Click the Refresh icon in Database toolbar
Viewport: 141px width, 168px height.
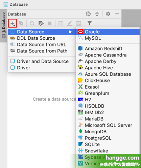(x=32, y=23)
